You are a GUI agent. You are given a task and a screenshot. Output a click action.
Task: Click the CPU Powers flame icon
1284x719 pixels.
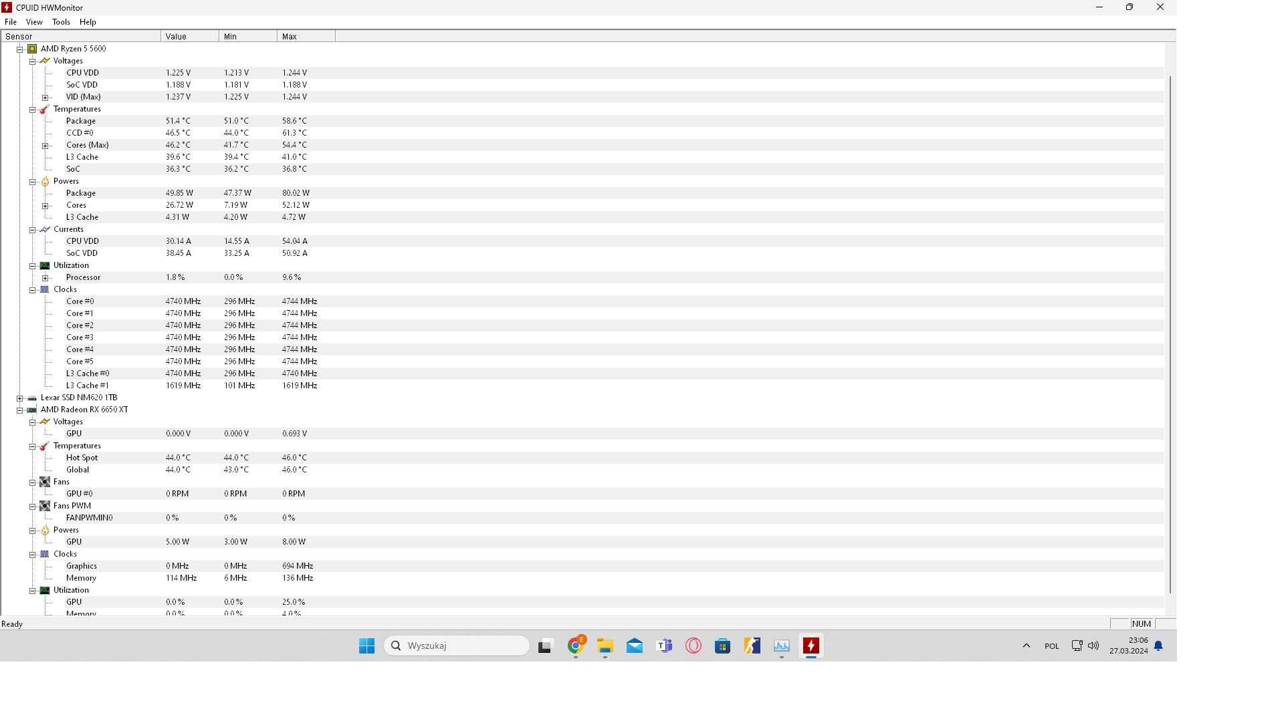(x=45, y=181)
